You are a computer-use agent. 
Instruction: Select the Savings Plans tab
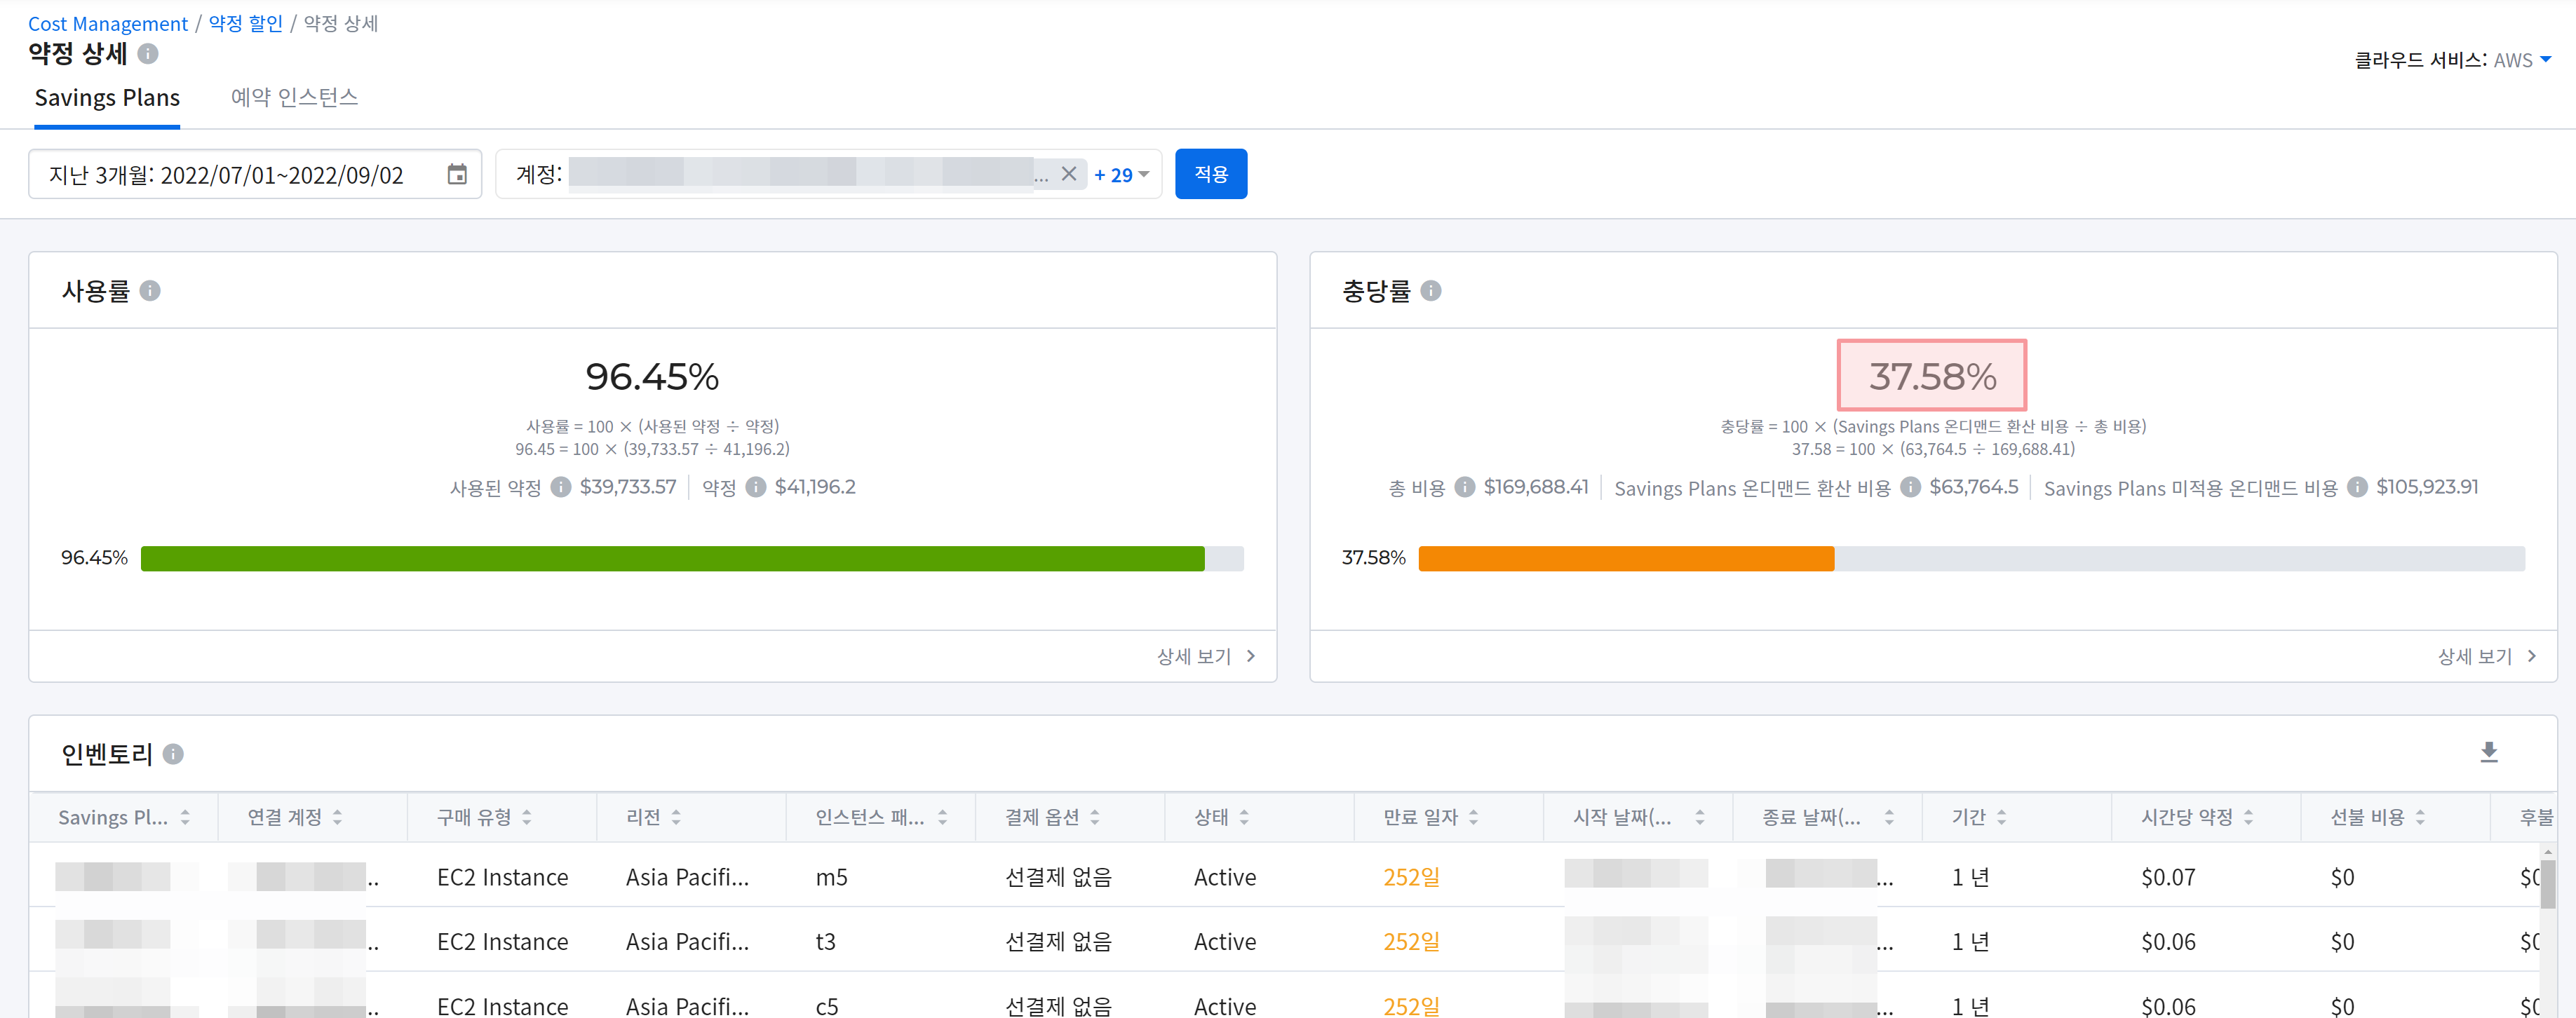(107, 98)
